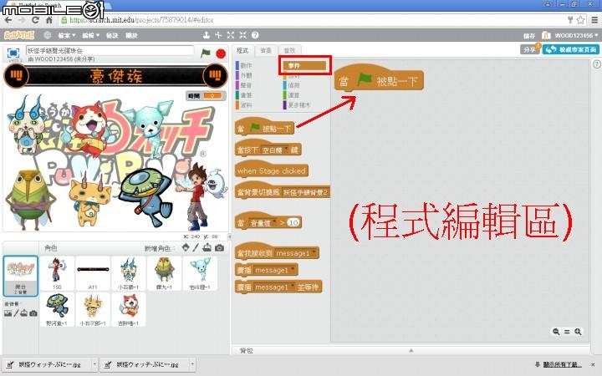This screenshot has width=602, height=376.
Task: Select the 外觀 Looks block category
Action: (x=246, y=75)
